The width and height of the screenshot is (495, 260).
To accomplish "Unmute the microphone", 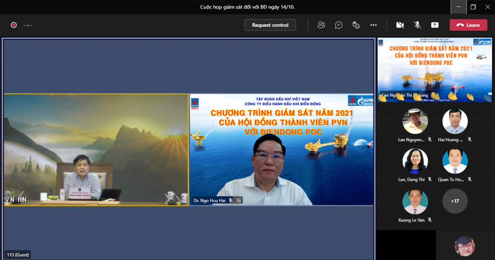I will (x=417, y=25).
